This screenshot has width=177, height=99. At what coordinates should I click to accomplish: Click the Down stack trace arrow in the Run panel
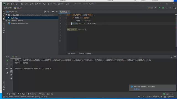tap(11, 64)
